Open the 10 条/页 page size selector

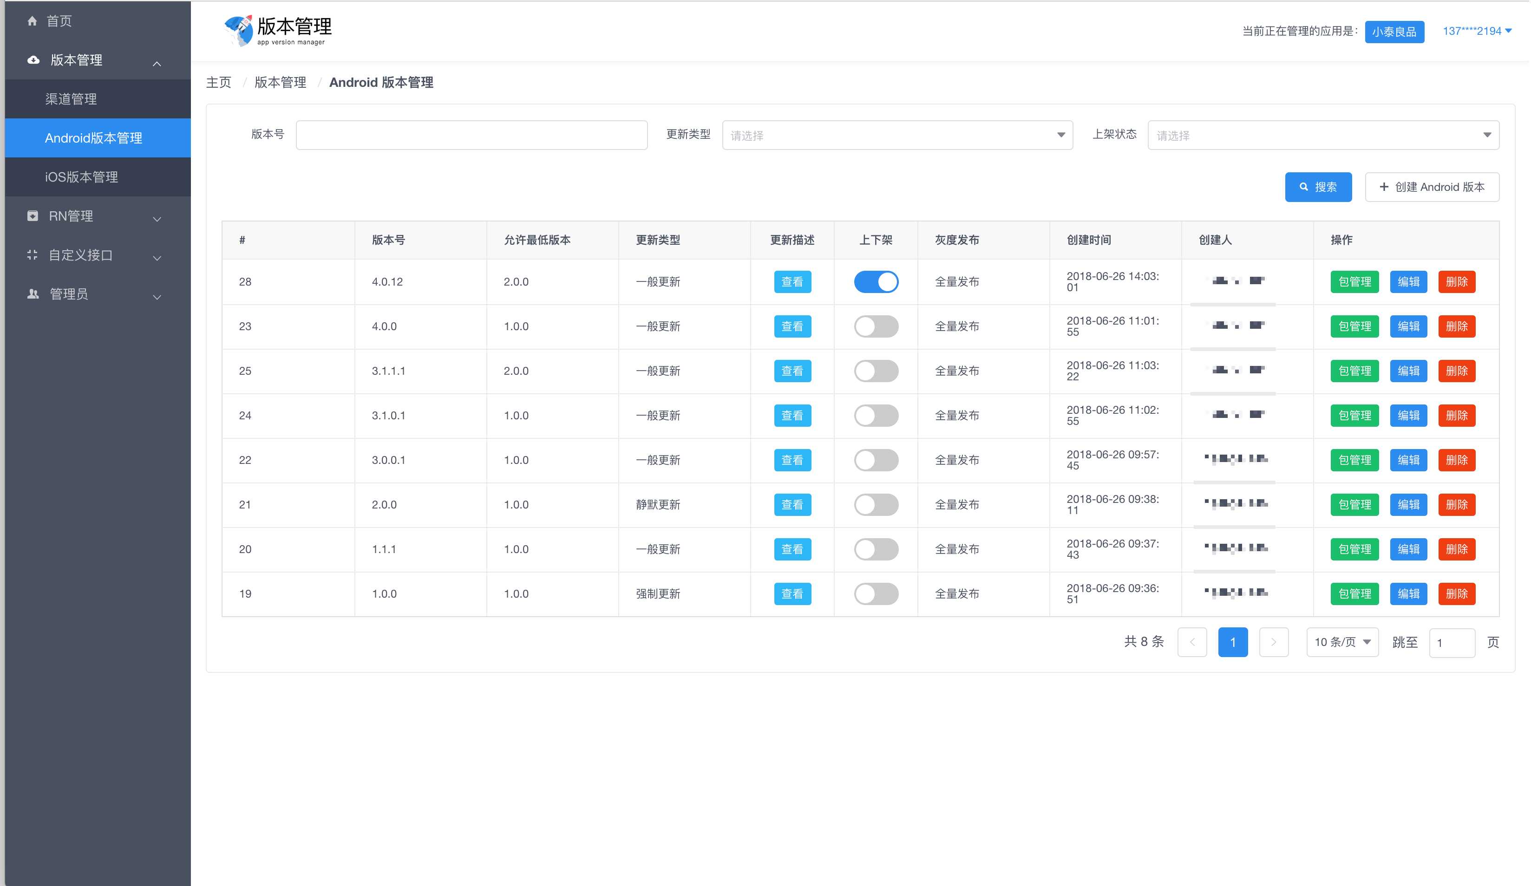1342,643
